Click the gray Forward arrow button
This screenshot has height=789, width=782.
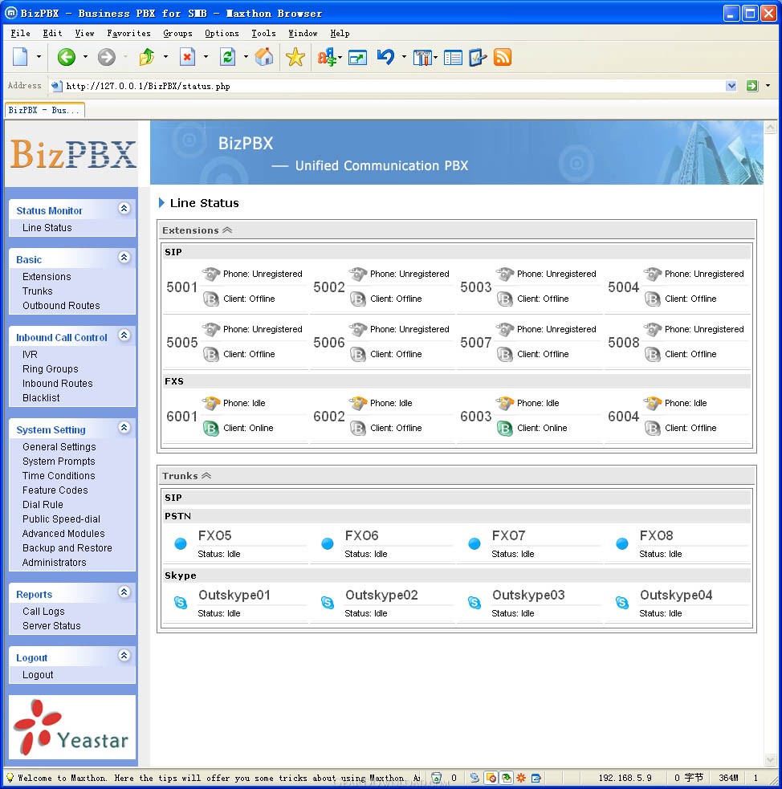point(106,57)
